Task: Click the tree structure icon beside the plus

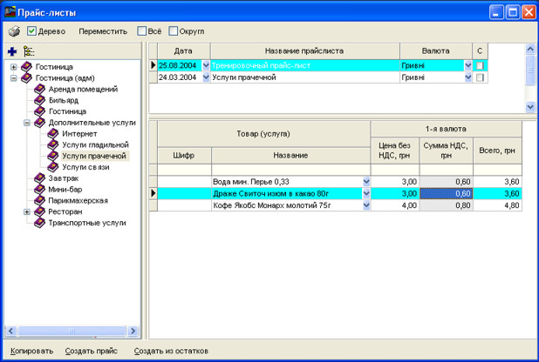Action: click(x=28, y=52)
